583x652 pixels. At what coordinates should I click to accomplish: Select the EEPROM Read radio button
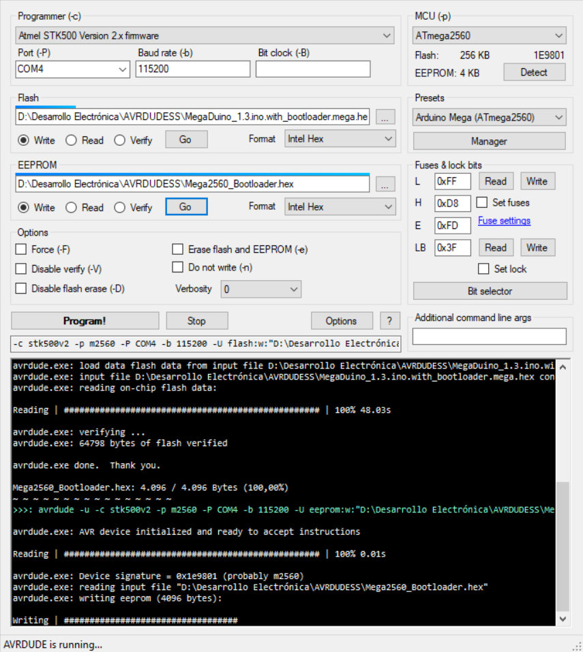pos(71,208)
